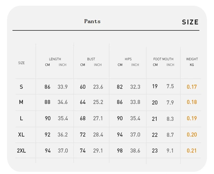
Task: Select the orange 0.19 weight value
Action: pos(192,118)
